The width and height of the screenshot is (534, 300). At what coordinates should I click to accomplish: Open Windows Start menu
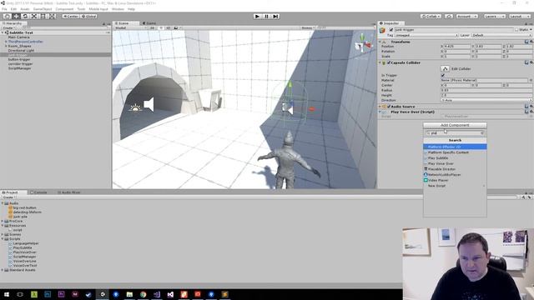click(x=7, y=294)
